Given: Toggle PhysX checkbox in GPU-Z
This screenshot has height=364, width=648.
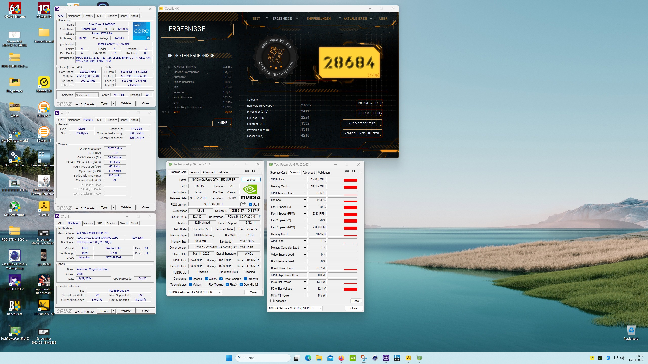Looking at the screenshot, I should pyautogui.click(x=227, y=285).
